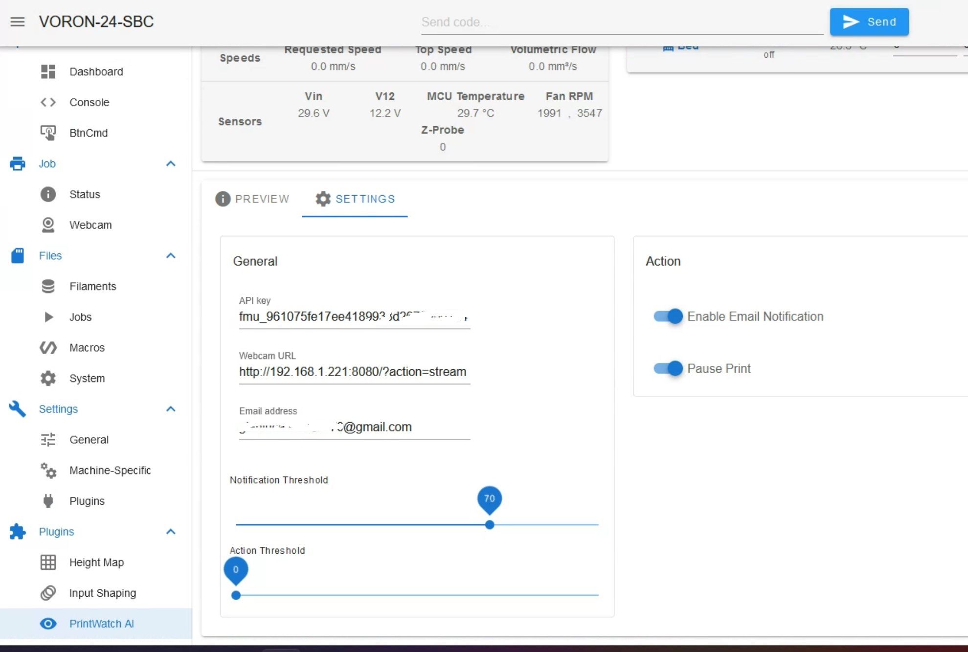Open the Filaments file list
The image size is (968, 652).
pos(93,286)
